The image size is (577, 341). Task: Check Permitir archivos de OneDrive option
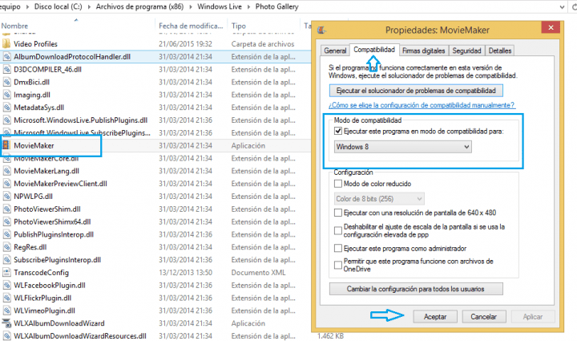coord(338,265)
